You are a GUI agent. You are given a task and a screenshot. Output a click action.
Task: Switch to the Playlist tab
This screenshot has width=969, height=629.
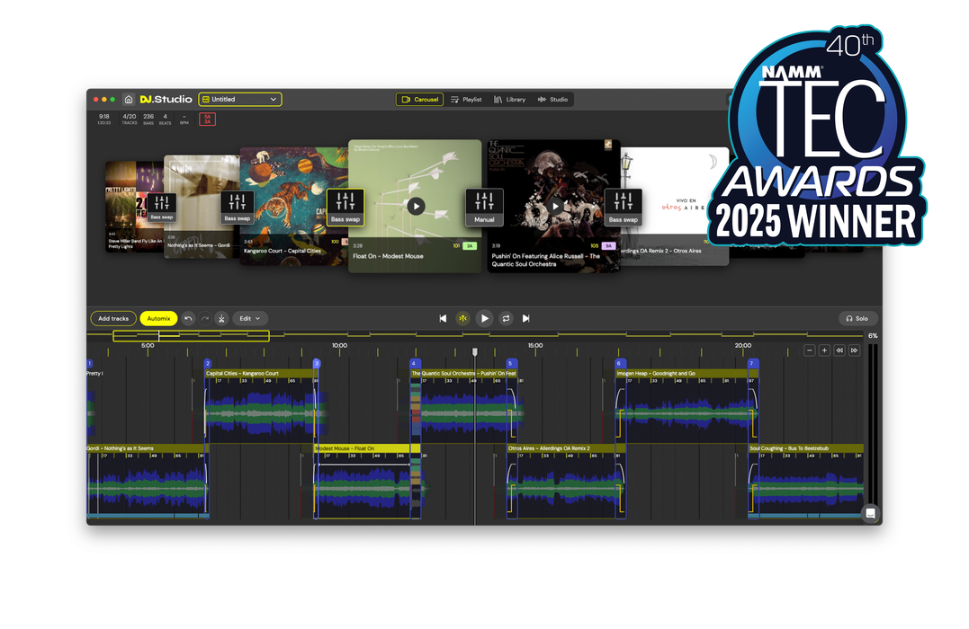click(466, 100)
